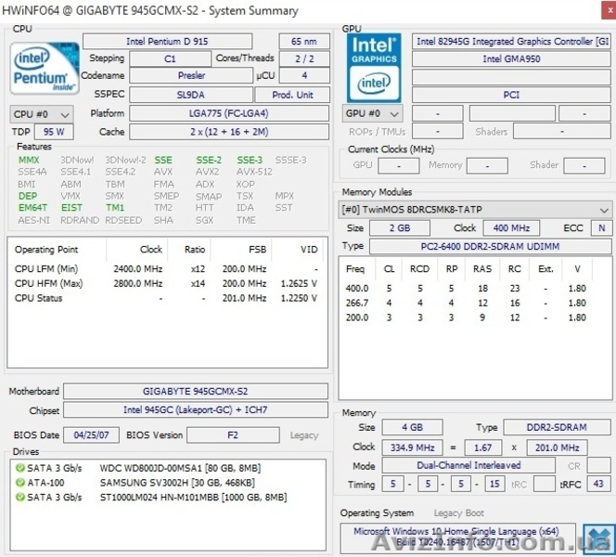Click the EIST feature label
The height and width of the screenshot is (557, 616).
(x=71, y=208)
